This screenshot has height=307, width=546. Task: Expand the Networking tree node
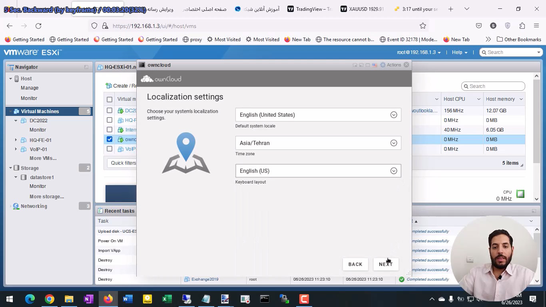click(10, 206)
